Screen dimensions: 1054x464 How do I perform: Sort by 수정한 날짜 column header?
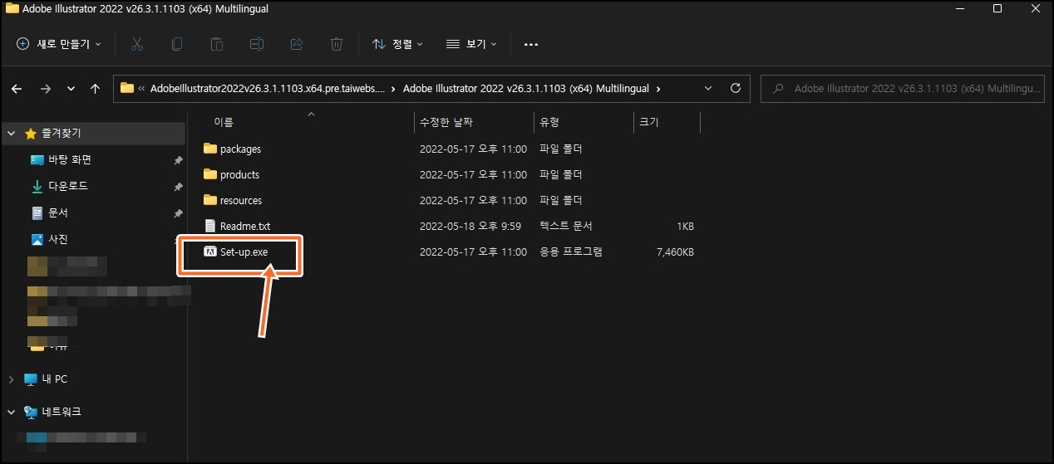tap(446, 123)
